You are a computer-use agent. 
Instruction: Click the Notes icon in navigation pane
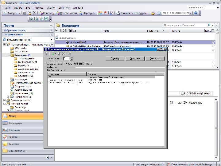(x=5, y=144)
